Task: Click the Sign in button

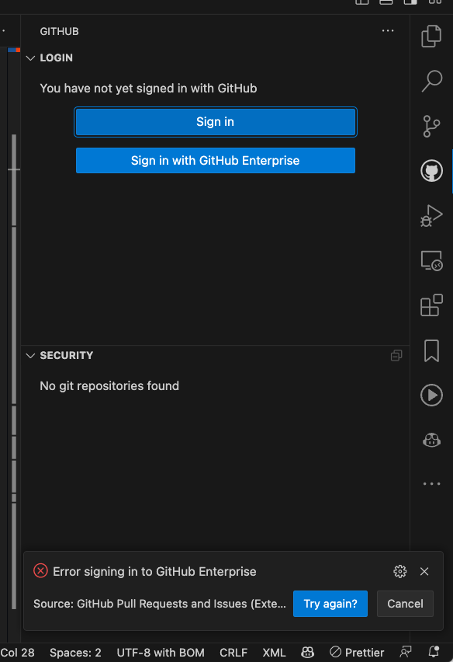Action: (x=216, y=122)
